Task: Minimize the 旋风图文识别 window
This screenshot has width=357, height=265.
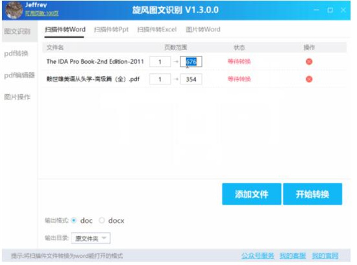Action: 316,10
